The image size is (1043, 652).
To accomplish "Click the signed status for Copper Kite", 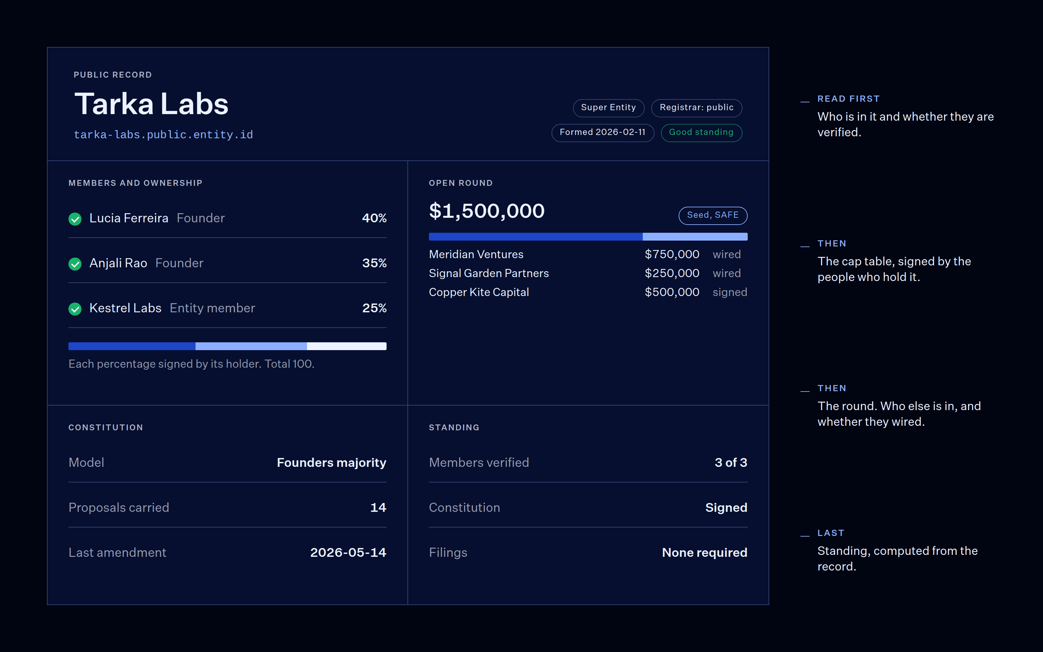I will click(x=730, y=292).
